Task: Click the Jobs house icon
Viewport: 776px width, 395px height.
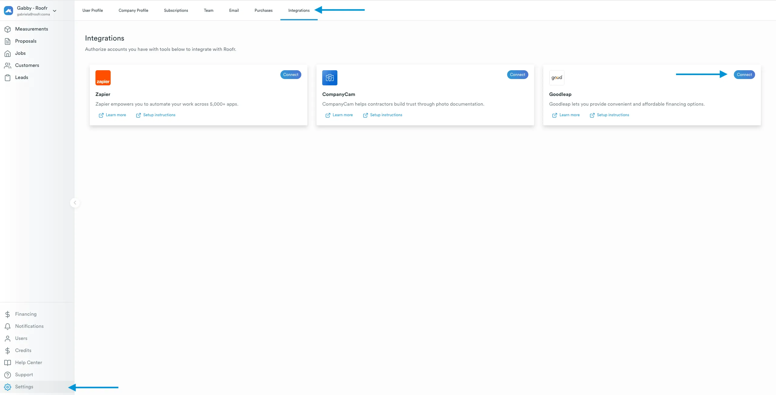Action: click(8, 54)
